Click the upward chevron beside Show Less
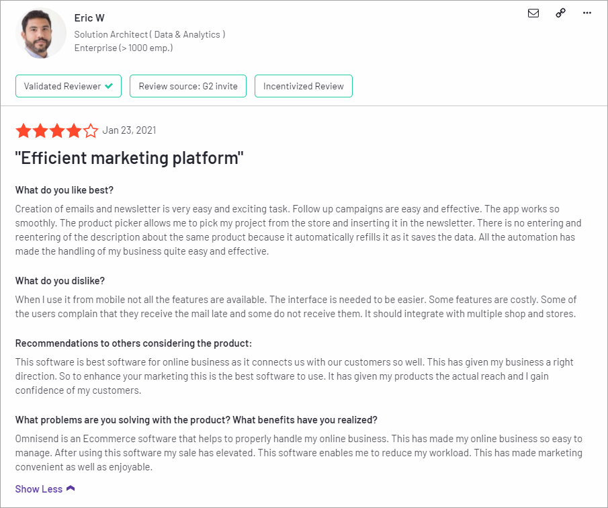 [71, 489]
